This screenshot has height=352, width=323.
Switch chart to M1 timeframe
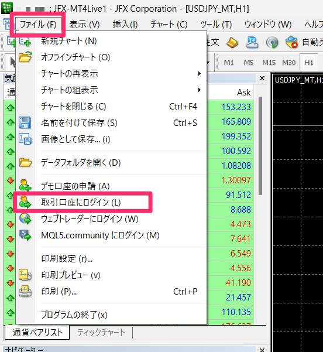point(229,63)
